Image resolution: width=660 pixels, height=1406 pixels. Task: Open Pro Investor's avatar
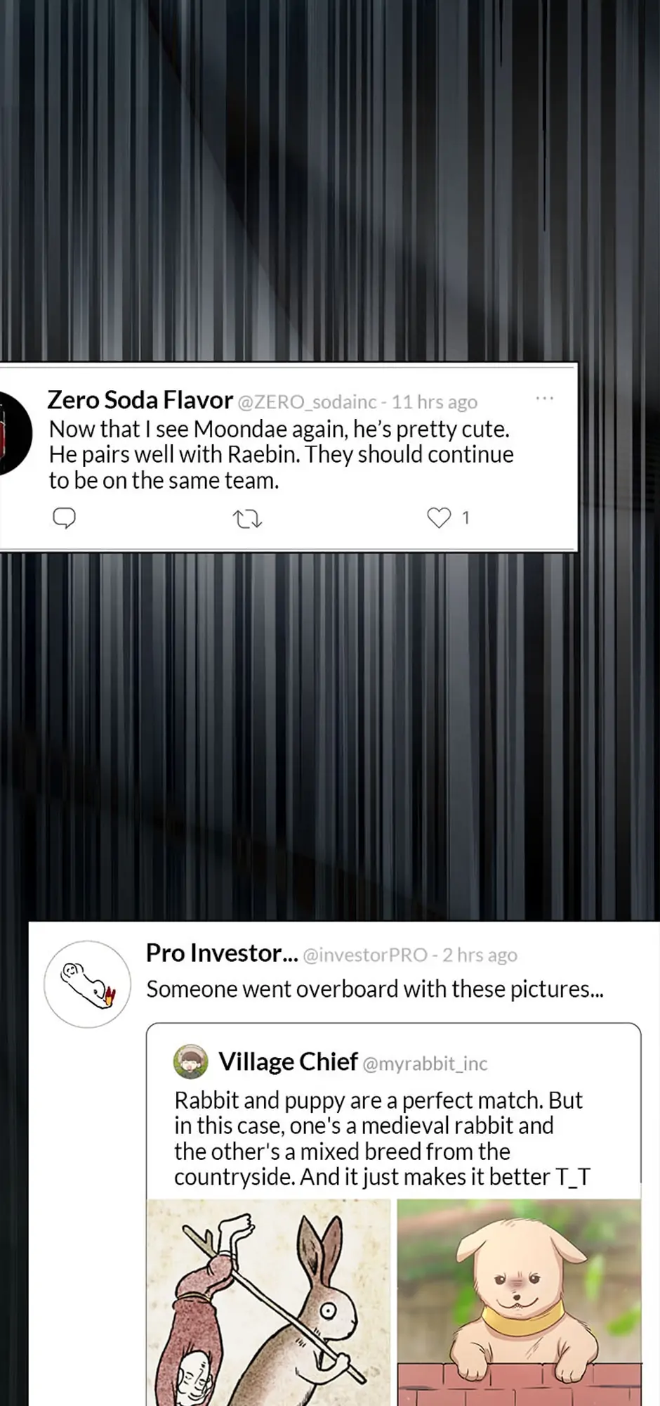click(x=88, y=983)
